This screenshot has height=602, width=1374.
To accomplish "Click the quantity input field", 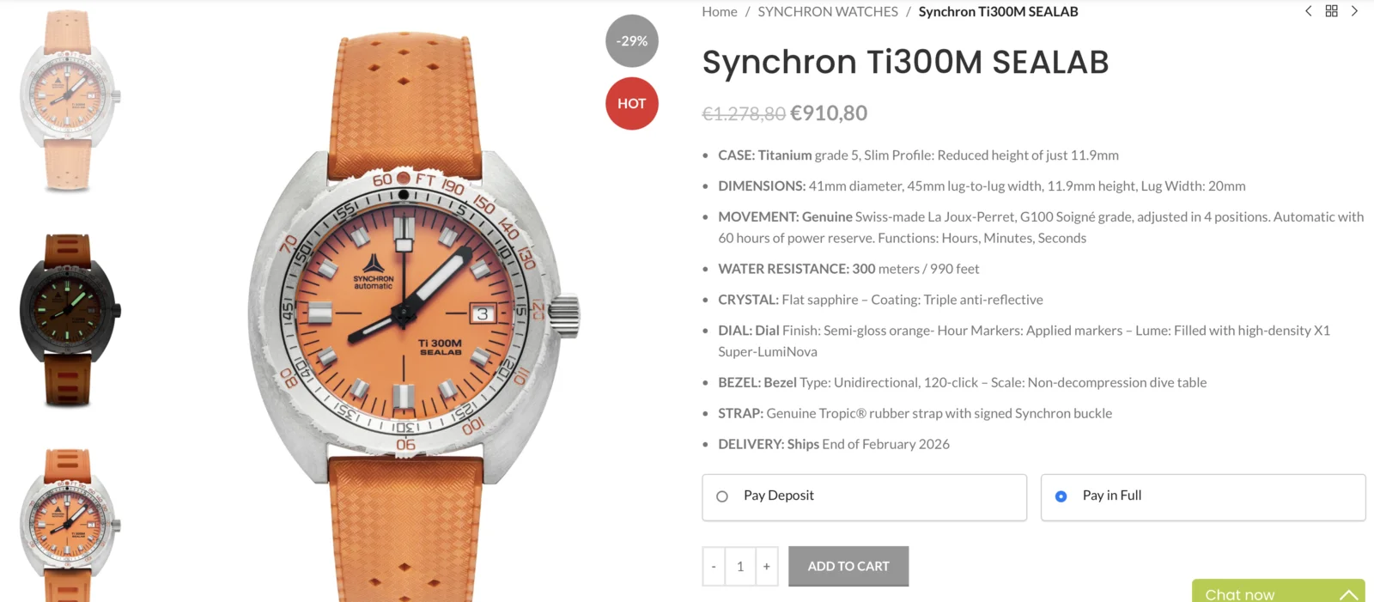I will click(740, 567).
